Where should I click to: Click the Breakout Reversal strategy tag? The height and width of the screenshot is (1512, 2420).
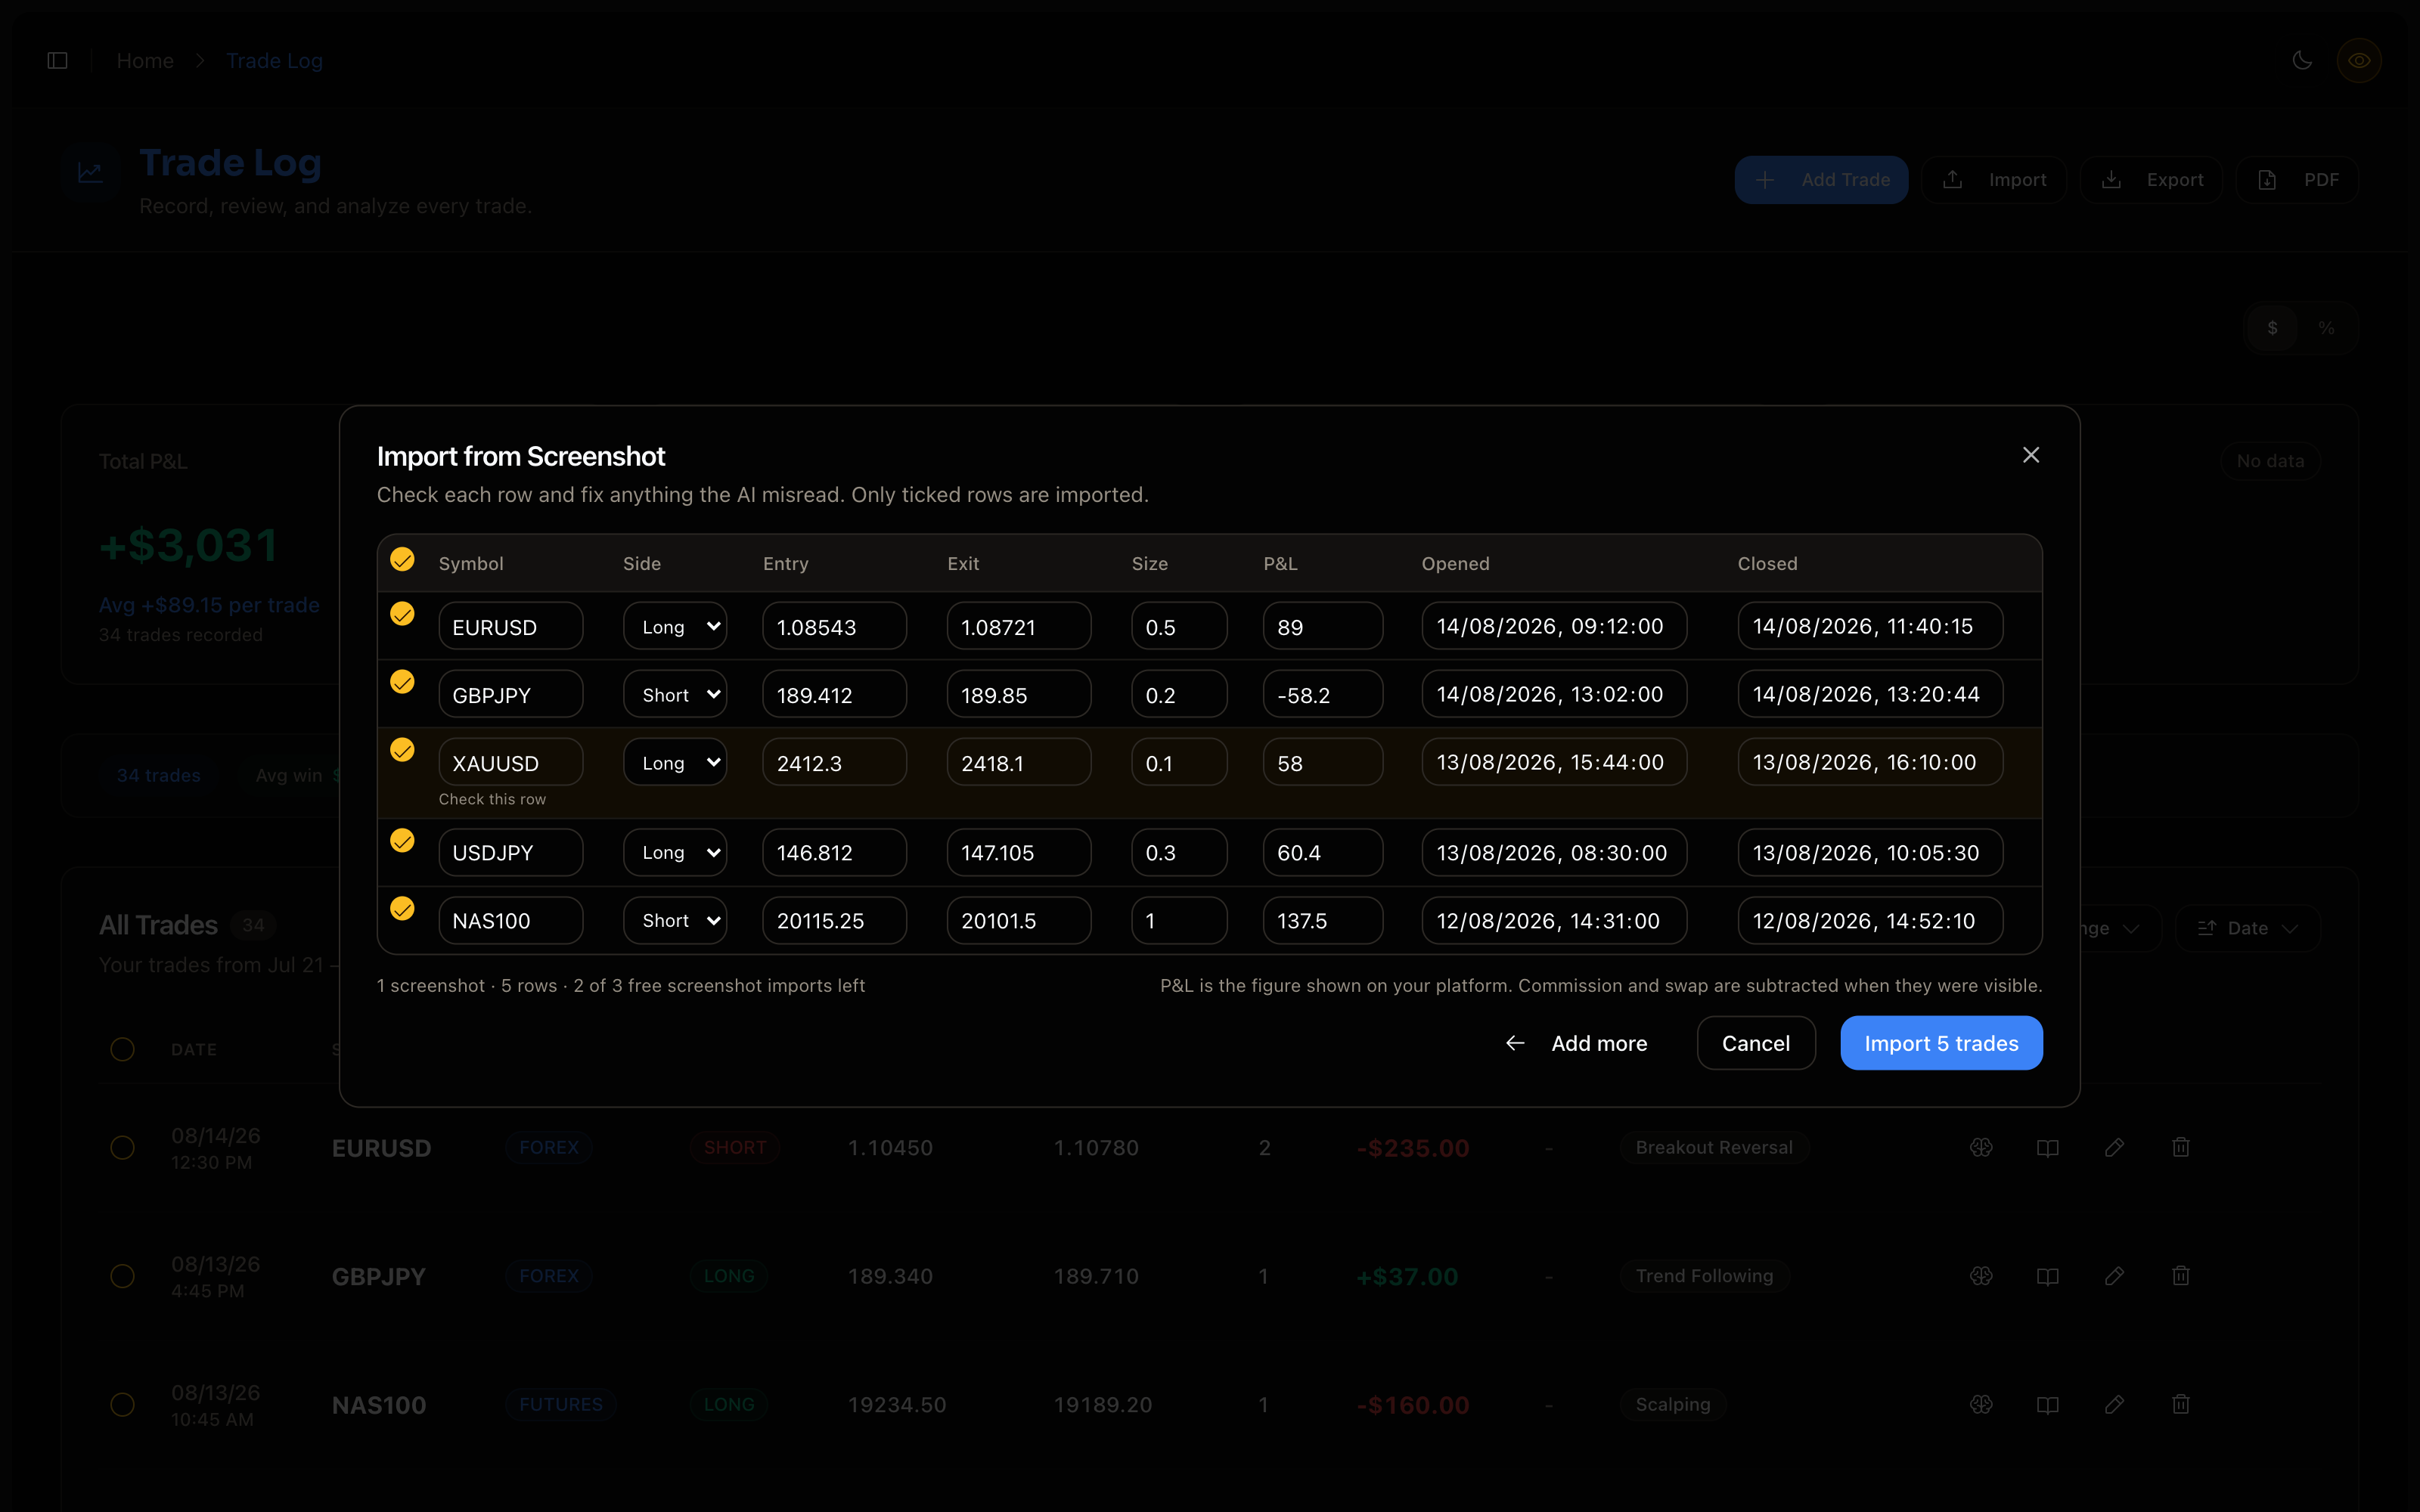(1713, 1147)
